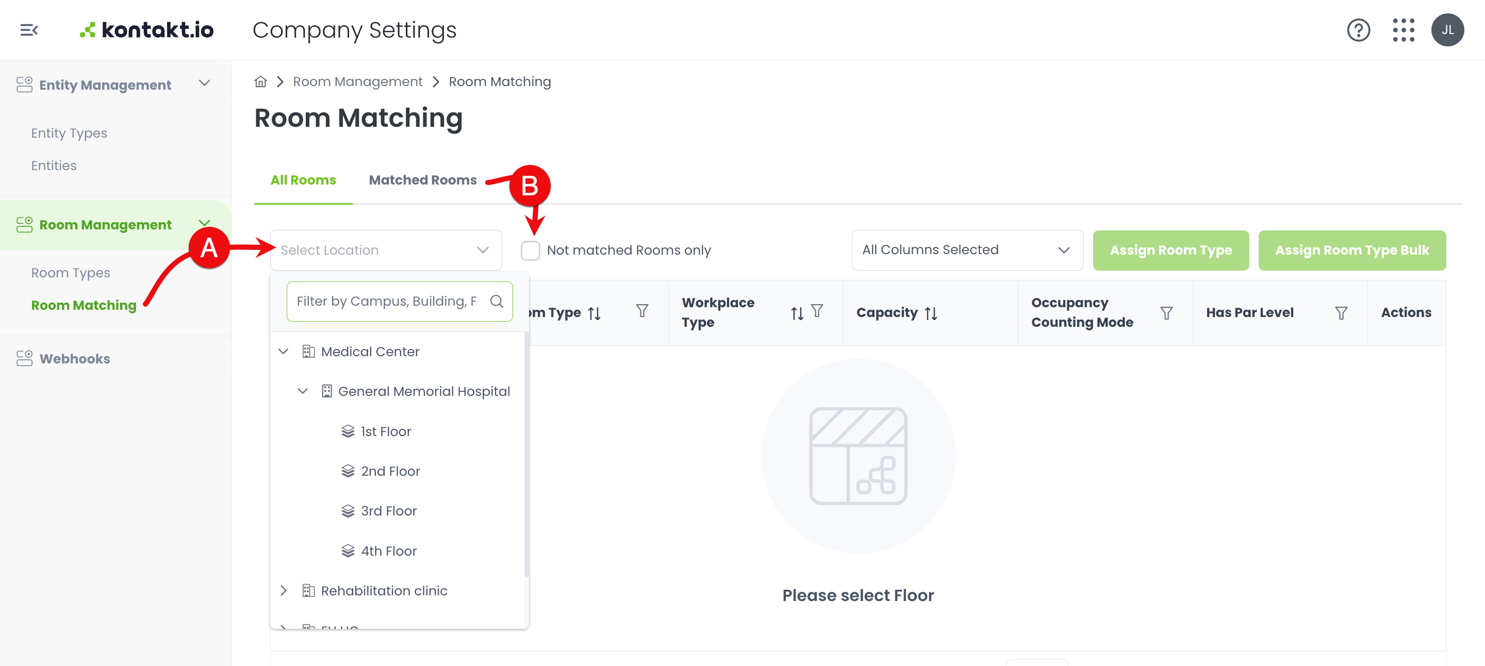Filter the Has Par Level column
1485x666 pixels.
1341,313
